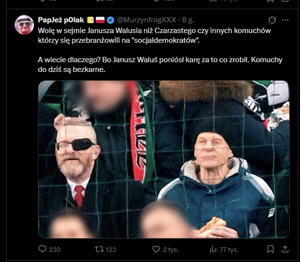Viewport: 300px width, 262px height.
Task: Open the attached stadium photo
Action: 163,159
